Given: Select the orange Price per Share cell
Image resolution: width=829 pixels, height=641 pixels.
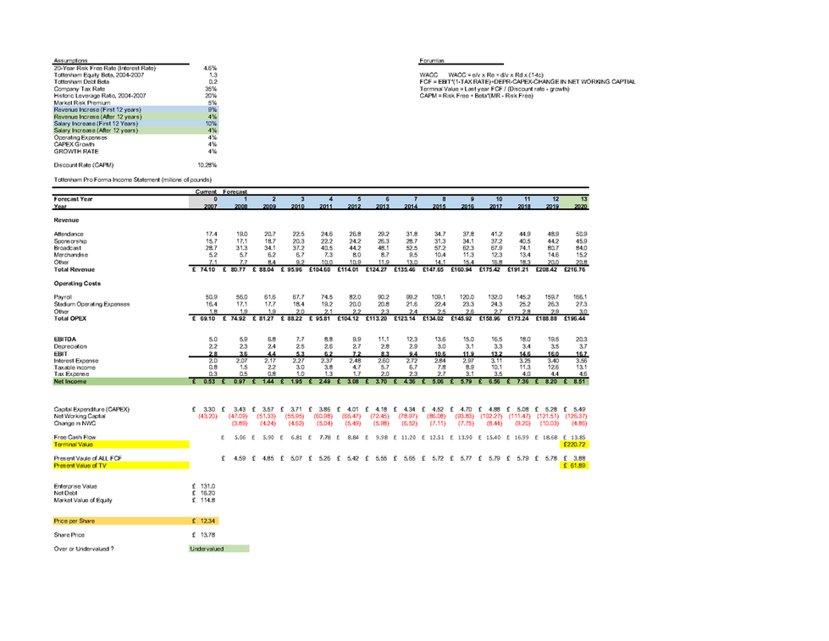Looking at the screenshot, I should 203,521.
